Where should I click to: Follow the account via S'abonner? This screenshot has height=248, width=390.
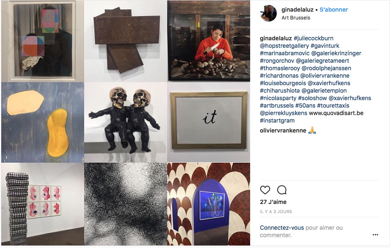pos(333,10)
